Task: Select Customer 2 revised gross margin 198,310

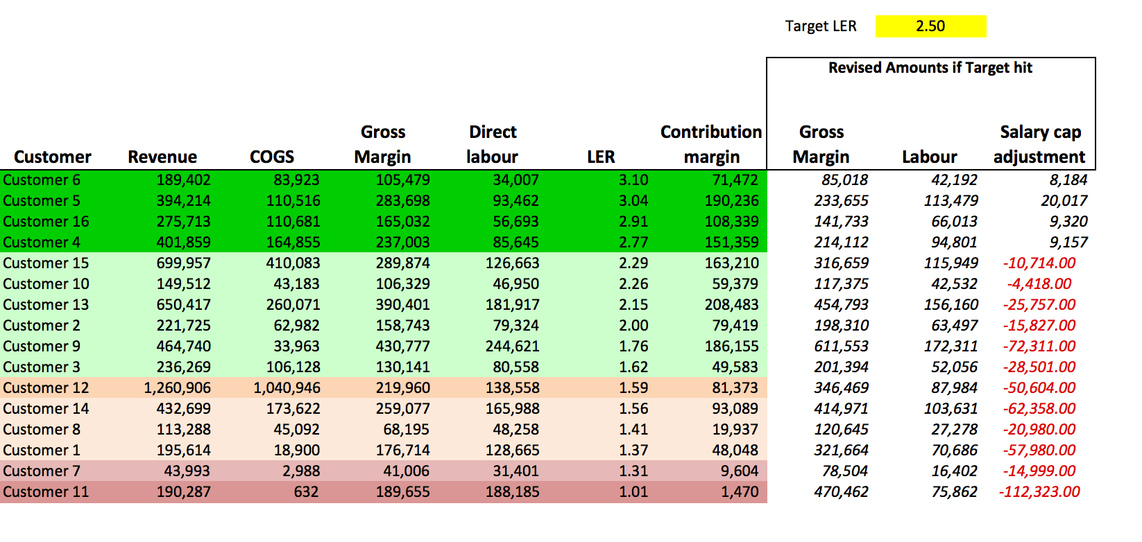Action: pyautogui.click(x=841, y=326)
